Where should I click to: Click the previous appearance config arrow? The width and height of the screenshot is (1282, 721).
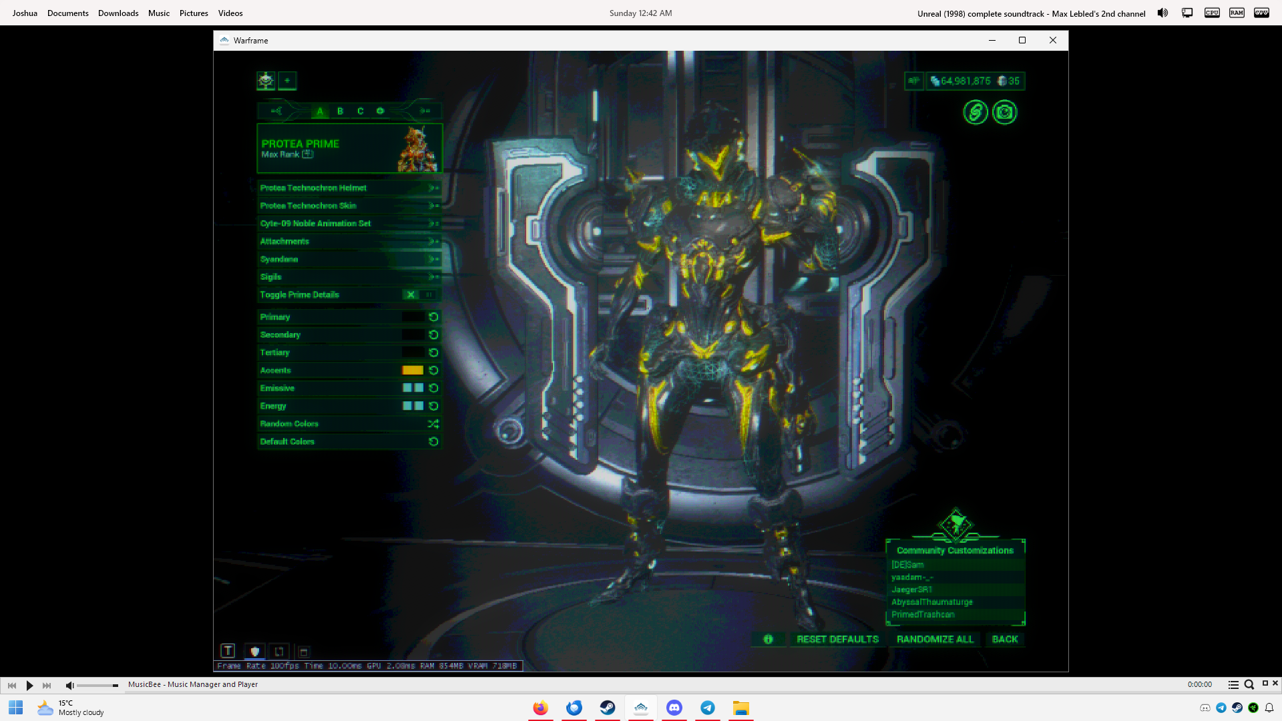coord(276,111)
